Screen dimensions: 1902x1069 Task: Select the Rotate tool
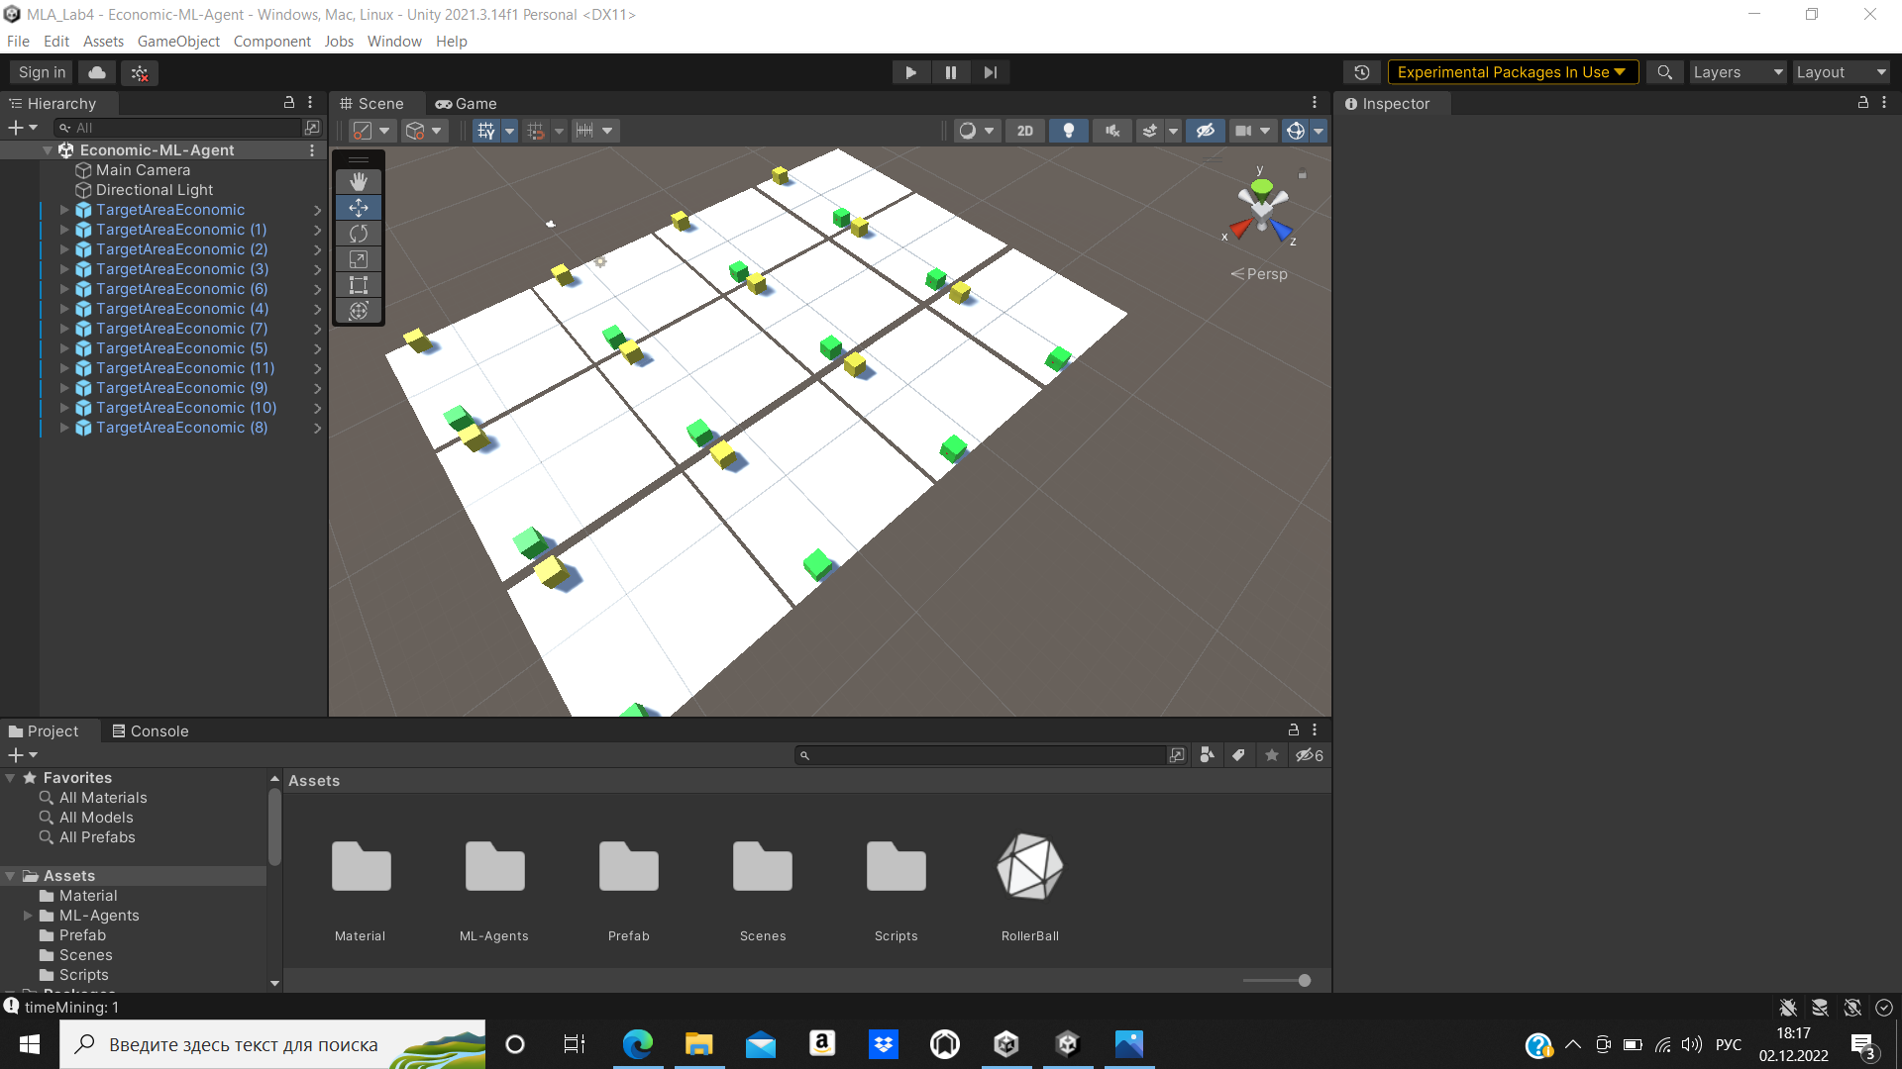point(358,234)
